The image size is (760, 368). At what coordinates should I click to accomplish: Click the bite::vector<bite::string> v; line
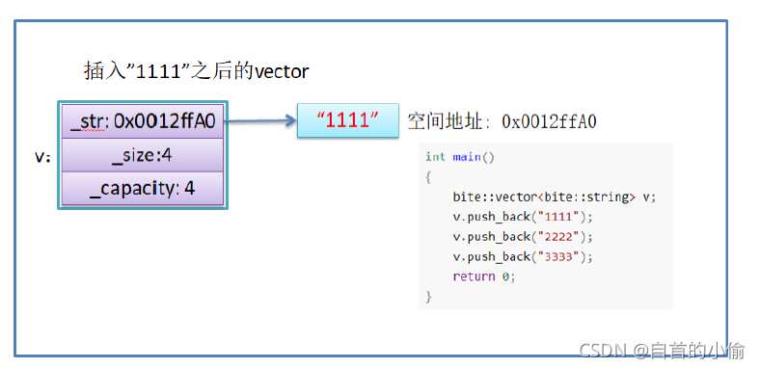click(555, 197)
